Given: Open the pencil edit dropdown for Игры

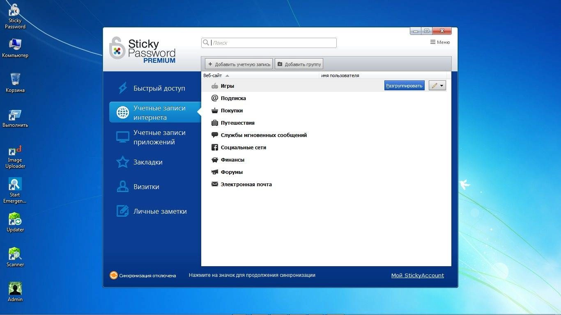Looking at the screenshot, I should 437,85.
